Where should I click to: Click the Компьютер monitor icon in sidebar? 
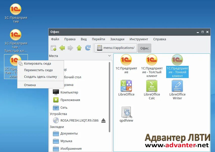(x=56, y=92)
